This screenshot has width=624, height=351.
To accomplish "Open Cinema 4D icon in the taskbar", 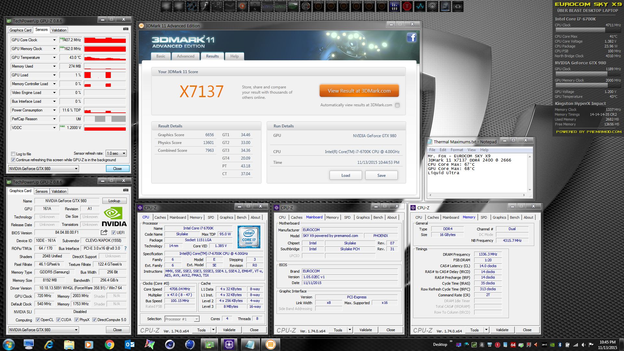I will (170, 344).
